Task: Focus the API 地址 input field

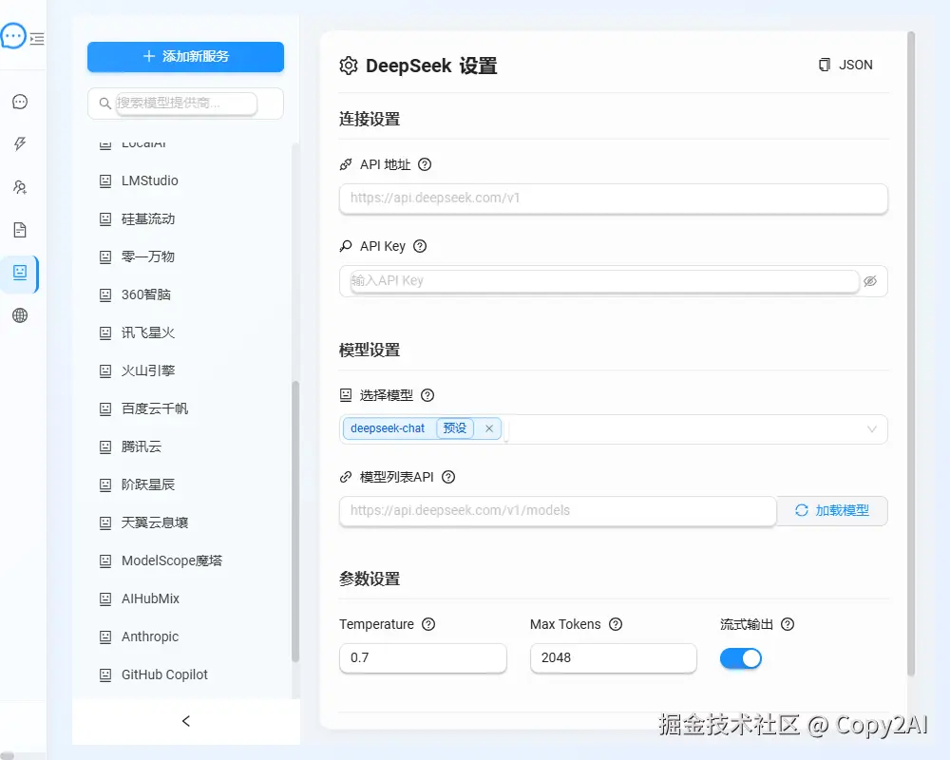Action: [x=613, y=199]
